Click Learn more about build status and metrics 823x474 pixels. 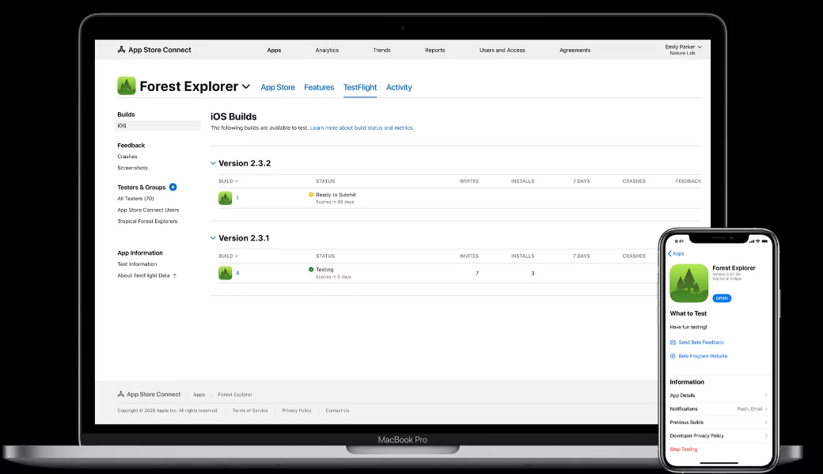(x=362, y=127)
